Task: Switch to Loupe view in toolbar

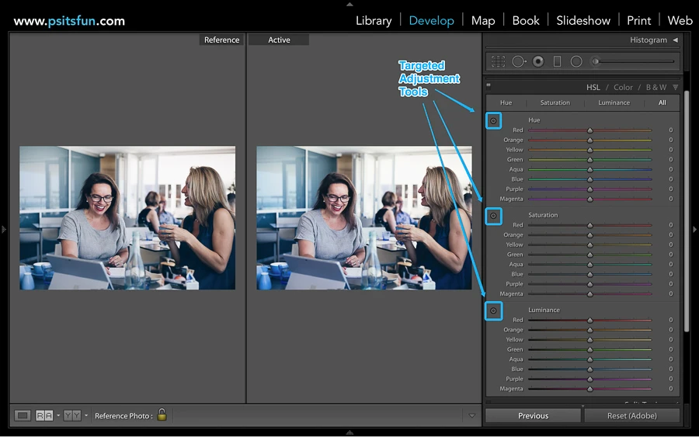Action: coord(23,415)
